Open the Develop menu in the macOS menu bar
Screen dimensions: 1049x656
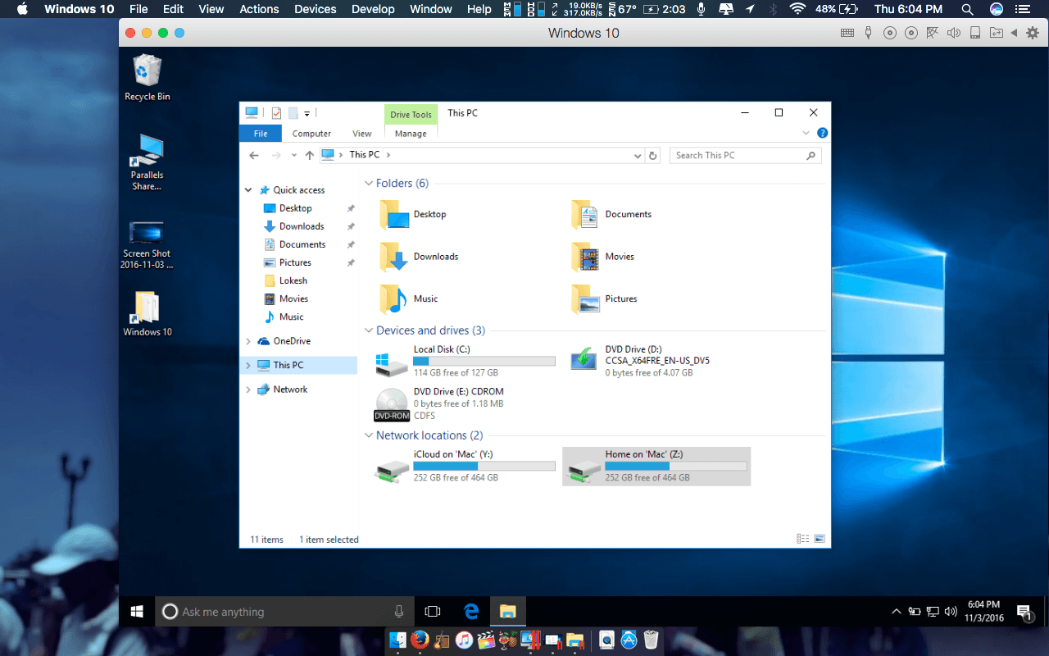(373, 9)
